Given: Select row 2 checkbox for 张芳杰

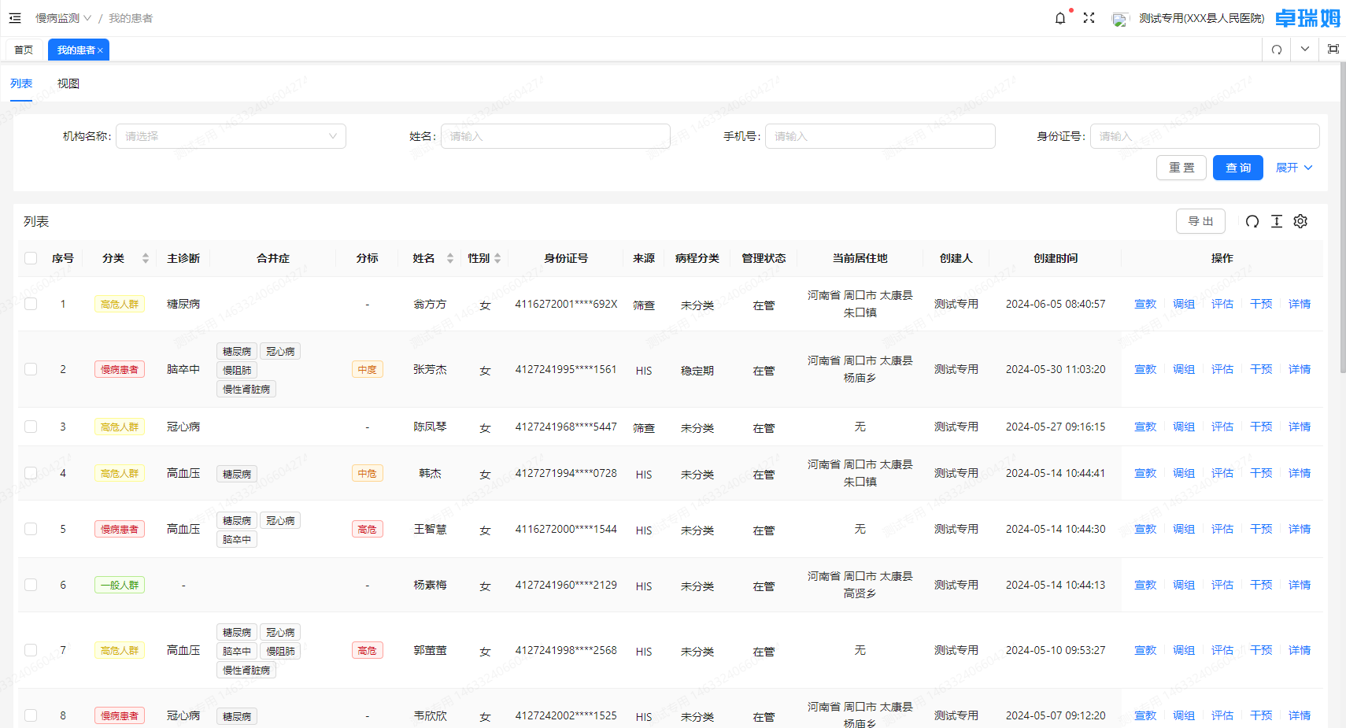Looking at the screenshot, I should pyautogui.click(x=31, y=369).
